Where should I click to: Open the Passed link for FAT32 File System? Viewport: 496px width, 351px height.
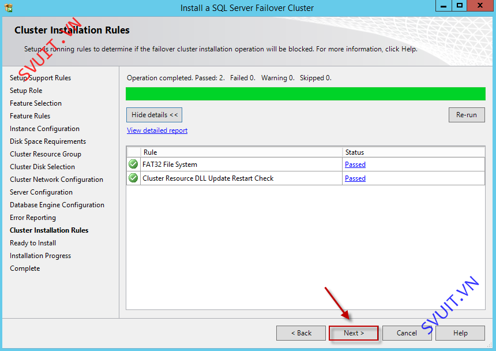point(355,165)
